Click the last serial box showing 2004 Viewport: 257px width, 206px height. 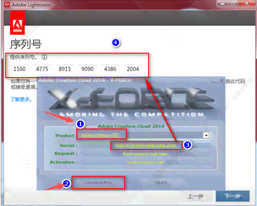133,69
